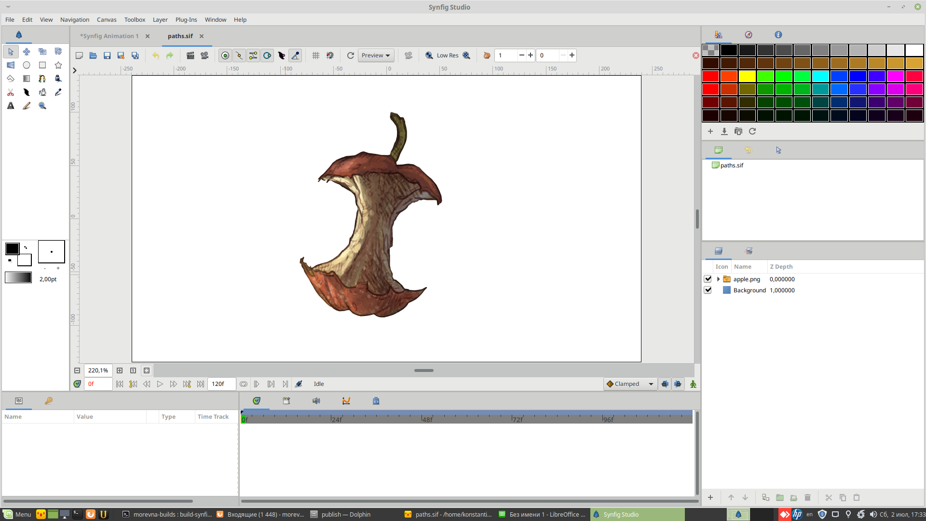Click the Render clapperboard icon
The image size is (926, 521).
[x=191, y=55]
